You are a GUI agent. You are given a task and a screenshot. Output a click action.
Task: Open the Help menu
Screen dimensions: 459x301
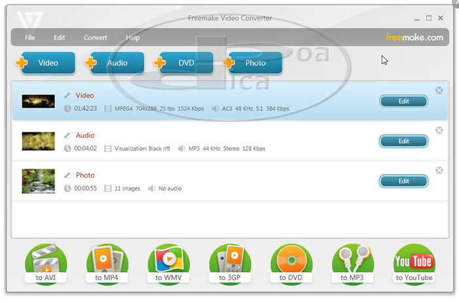pos(132,38)
